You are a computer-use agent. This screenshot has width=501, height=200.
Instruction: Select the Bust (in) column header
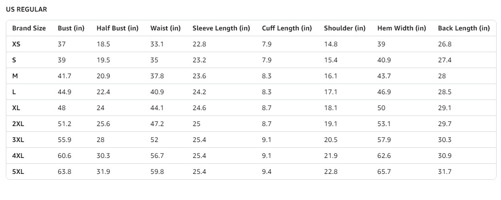click(x=71, y=28)
